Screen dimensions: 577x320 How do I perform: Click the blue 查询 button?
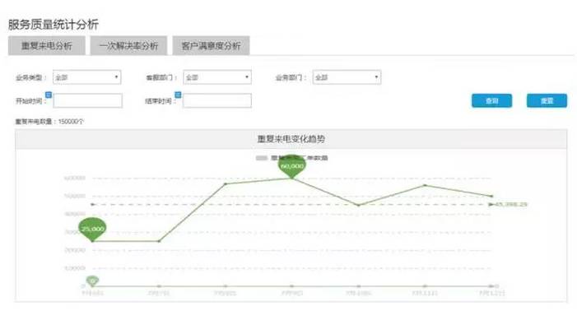click(x=491, y=101)
